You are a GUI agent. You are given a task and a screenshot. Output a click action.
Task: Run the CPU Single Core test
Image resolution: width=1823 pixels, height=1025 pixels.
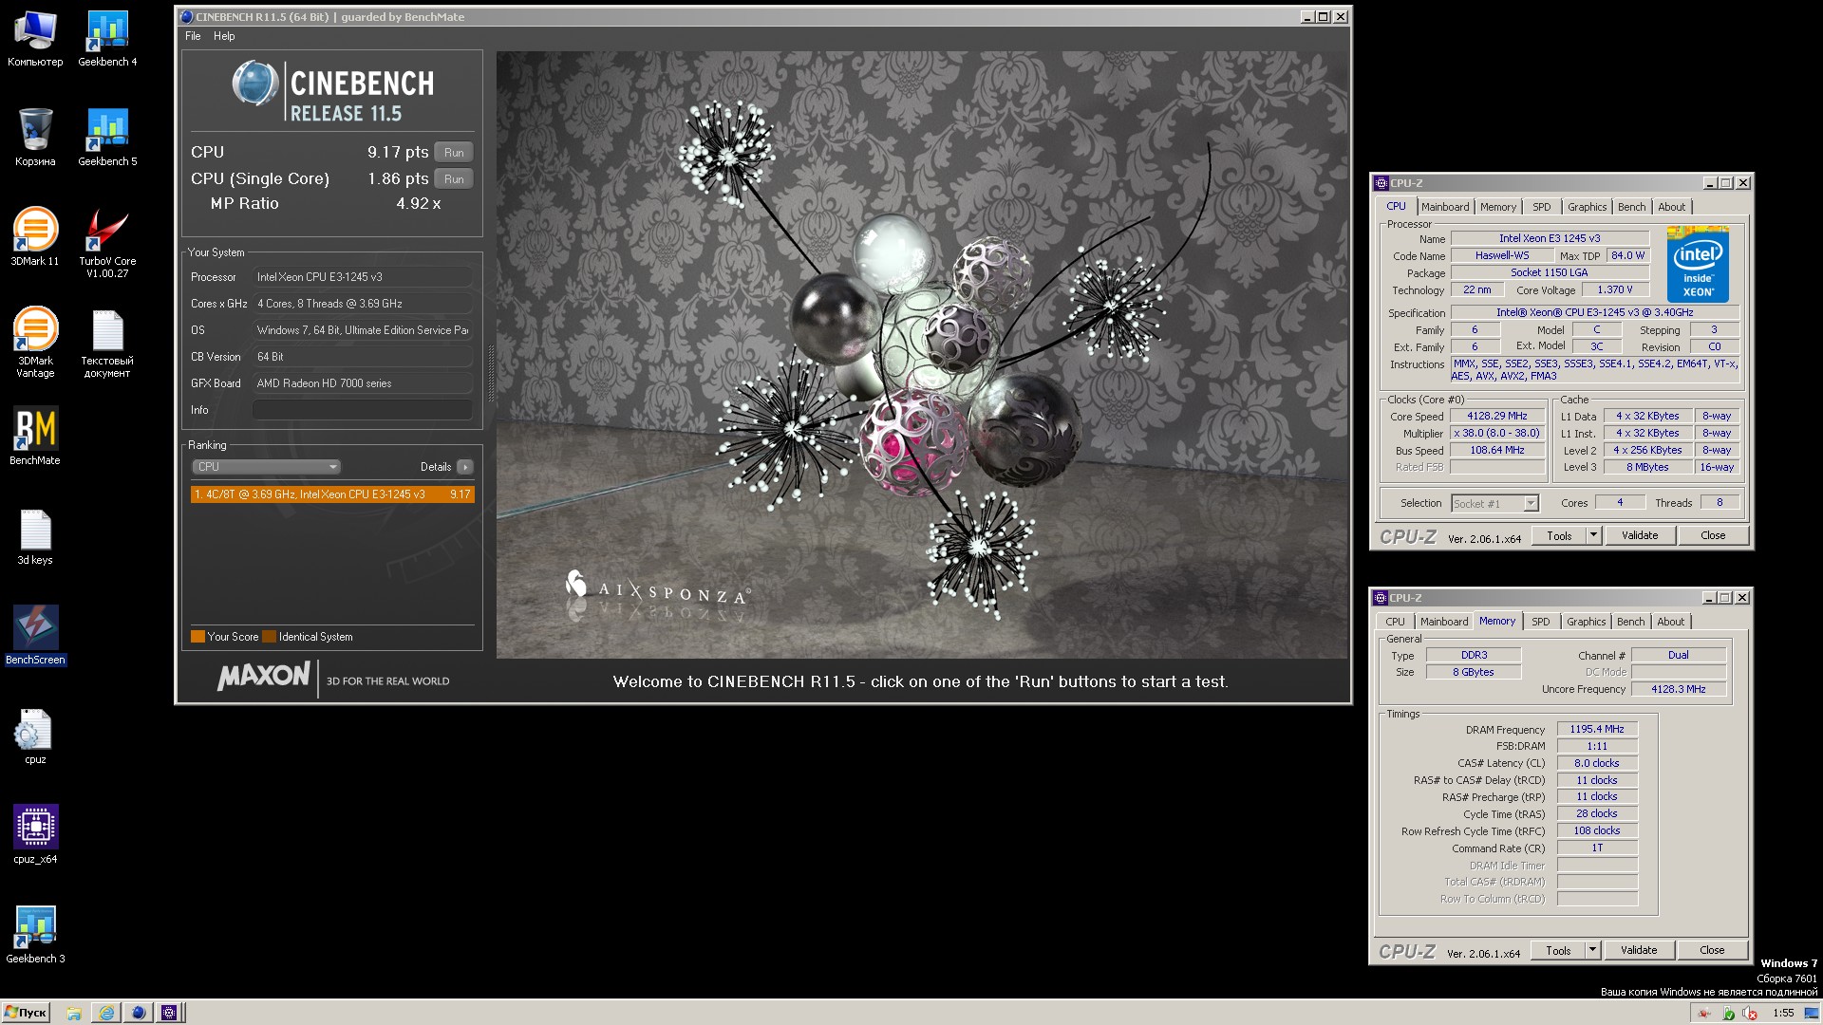(x=454, y=178)
